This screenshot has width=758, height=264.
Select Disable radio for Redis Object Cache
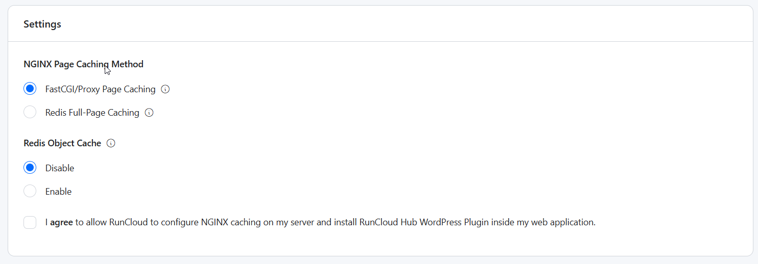click(x=30, y=168)
